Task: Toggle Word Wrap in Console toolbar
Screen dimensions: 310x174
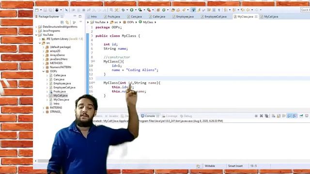Action: [x=284, y=116]
